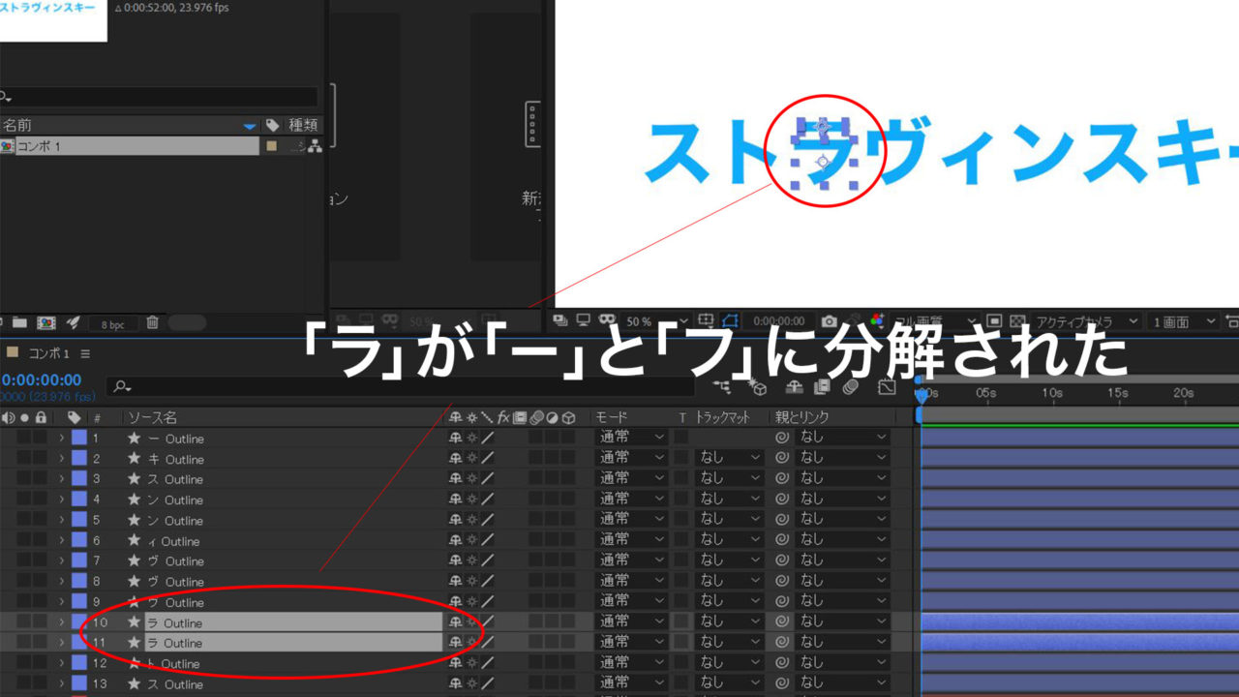
Task: Open blend mode dropdown for layer 6
Action: click(631, 540)
